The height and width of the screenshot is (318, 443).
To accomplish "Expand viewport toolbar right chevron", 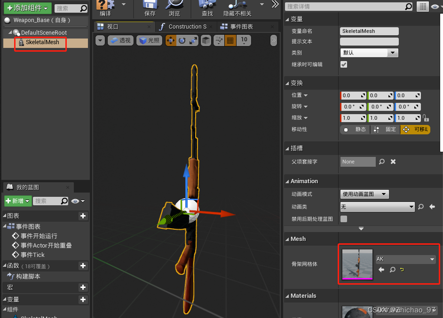I will (x=274, y=40).
